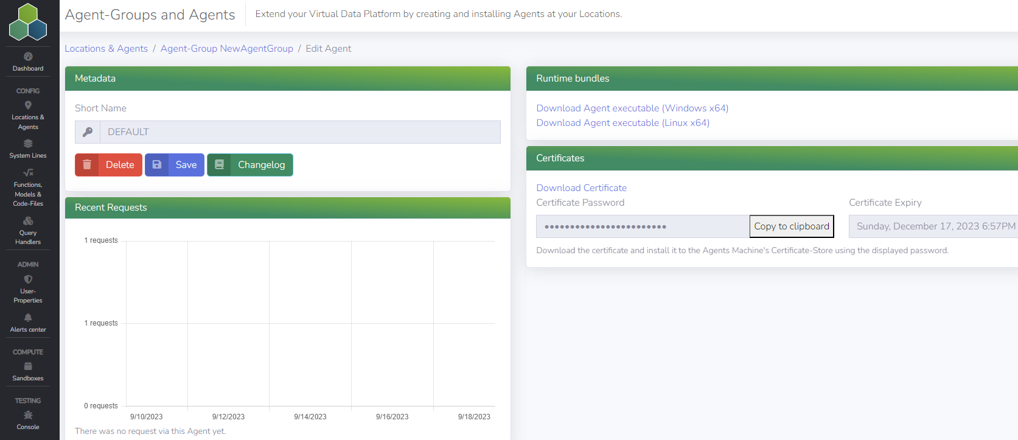This screenshot has height=440, width=1018.
Task: View the Changelog
Action: point(250,165)
